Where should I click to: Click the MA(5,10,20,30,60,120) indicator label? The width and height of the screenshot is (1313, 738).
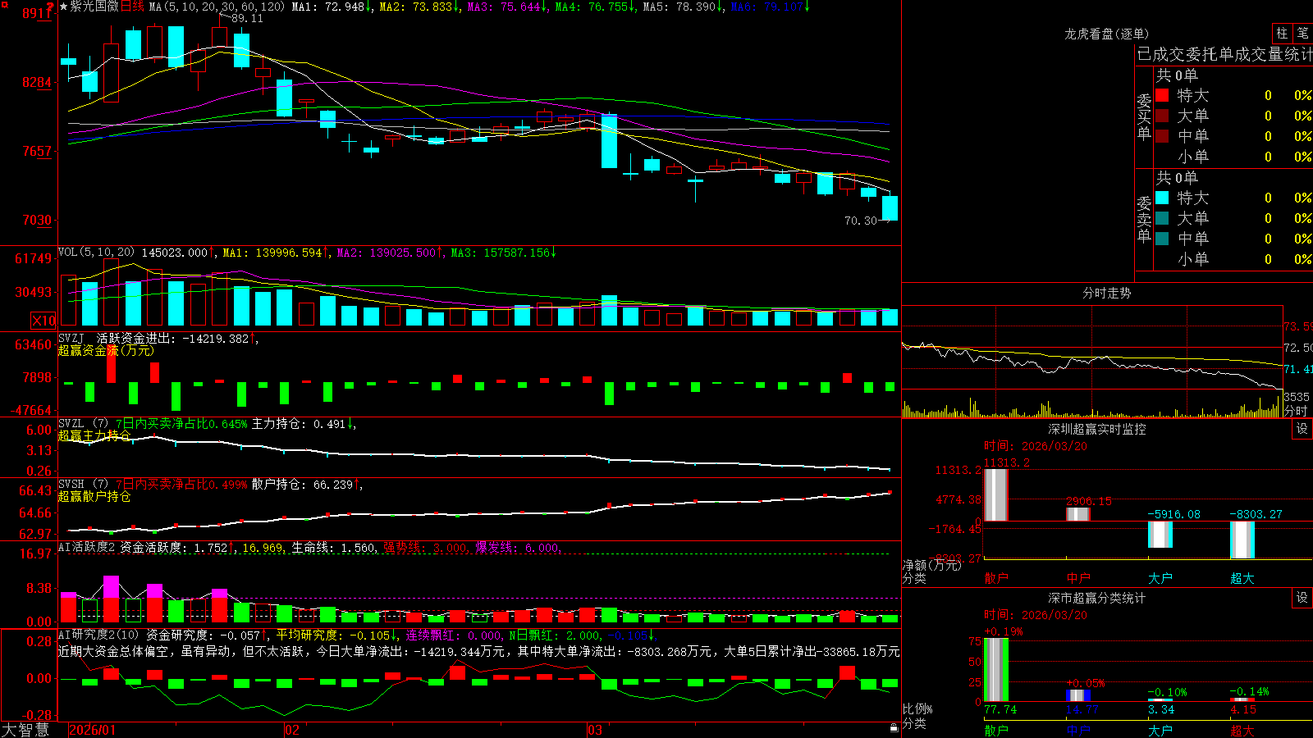pyautogui.click(x=217, y=7)
